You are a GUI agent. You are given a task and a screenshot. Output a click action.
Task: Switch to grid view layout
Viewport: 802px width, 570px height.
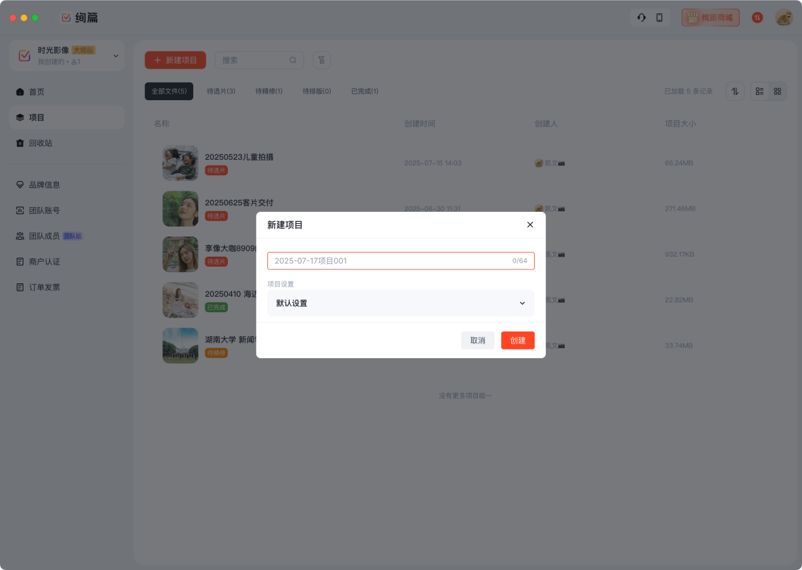pos(777,92)
